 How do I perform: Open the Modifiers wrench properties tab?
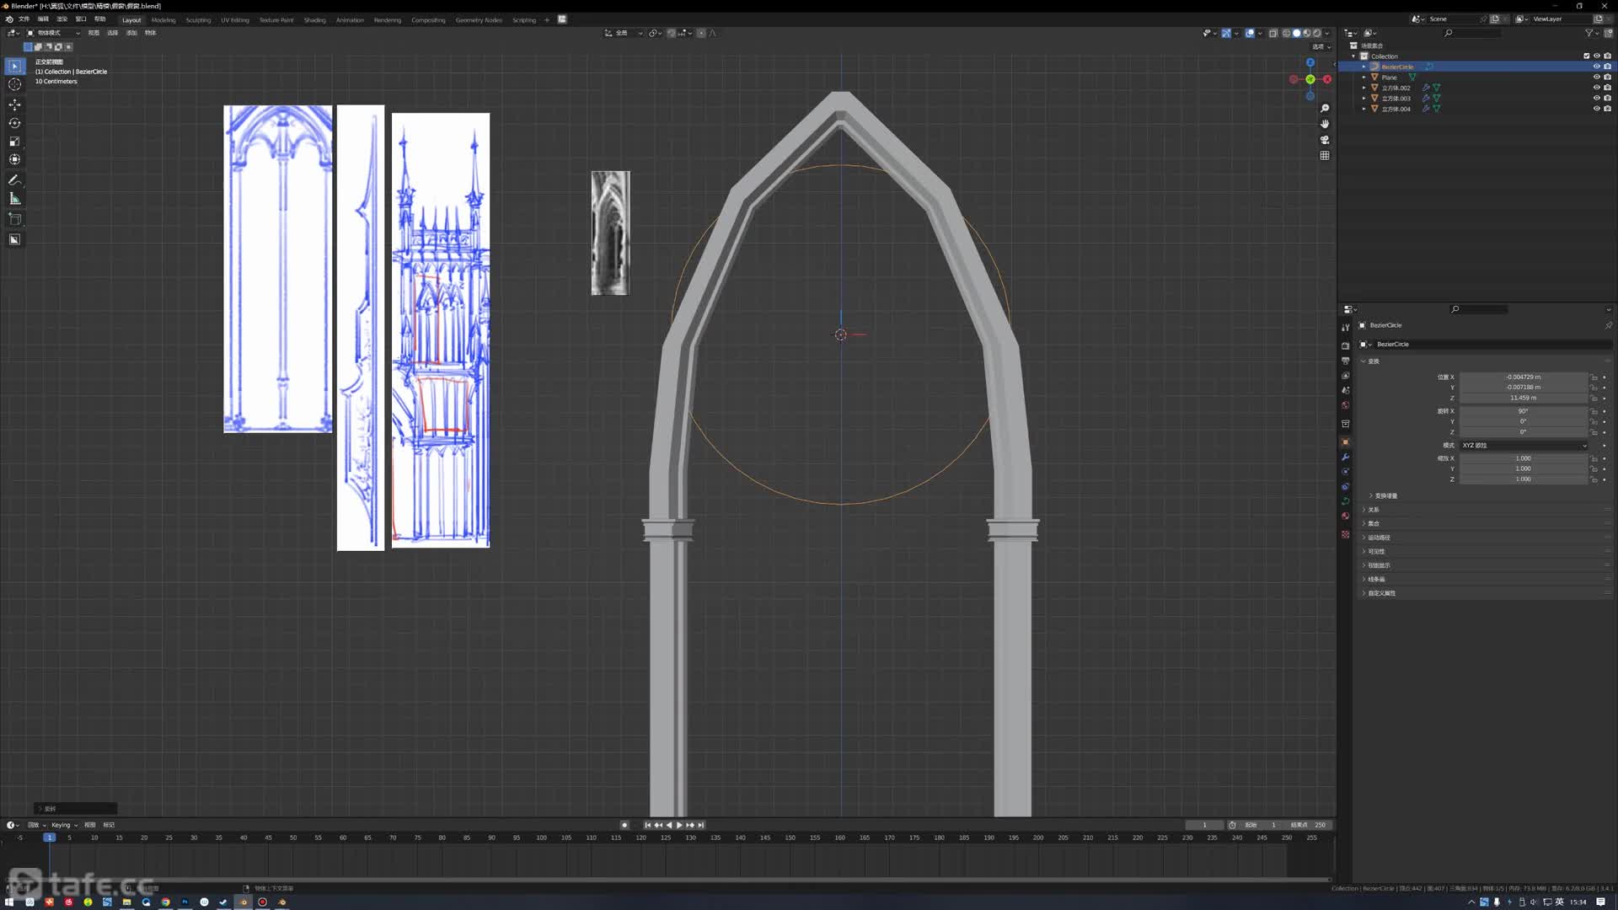(x=1345, y=458)
